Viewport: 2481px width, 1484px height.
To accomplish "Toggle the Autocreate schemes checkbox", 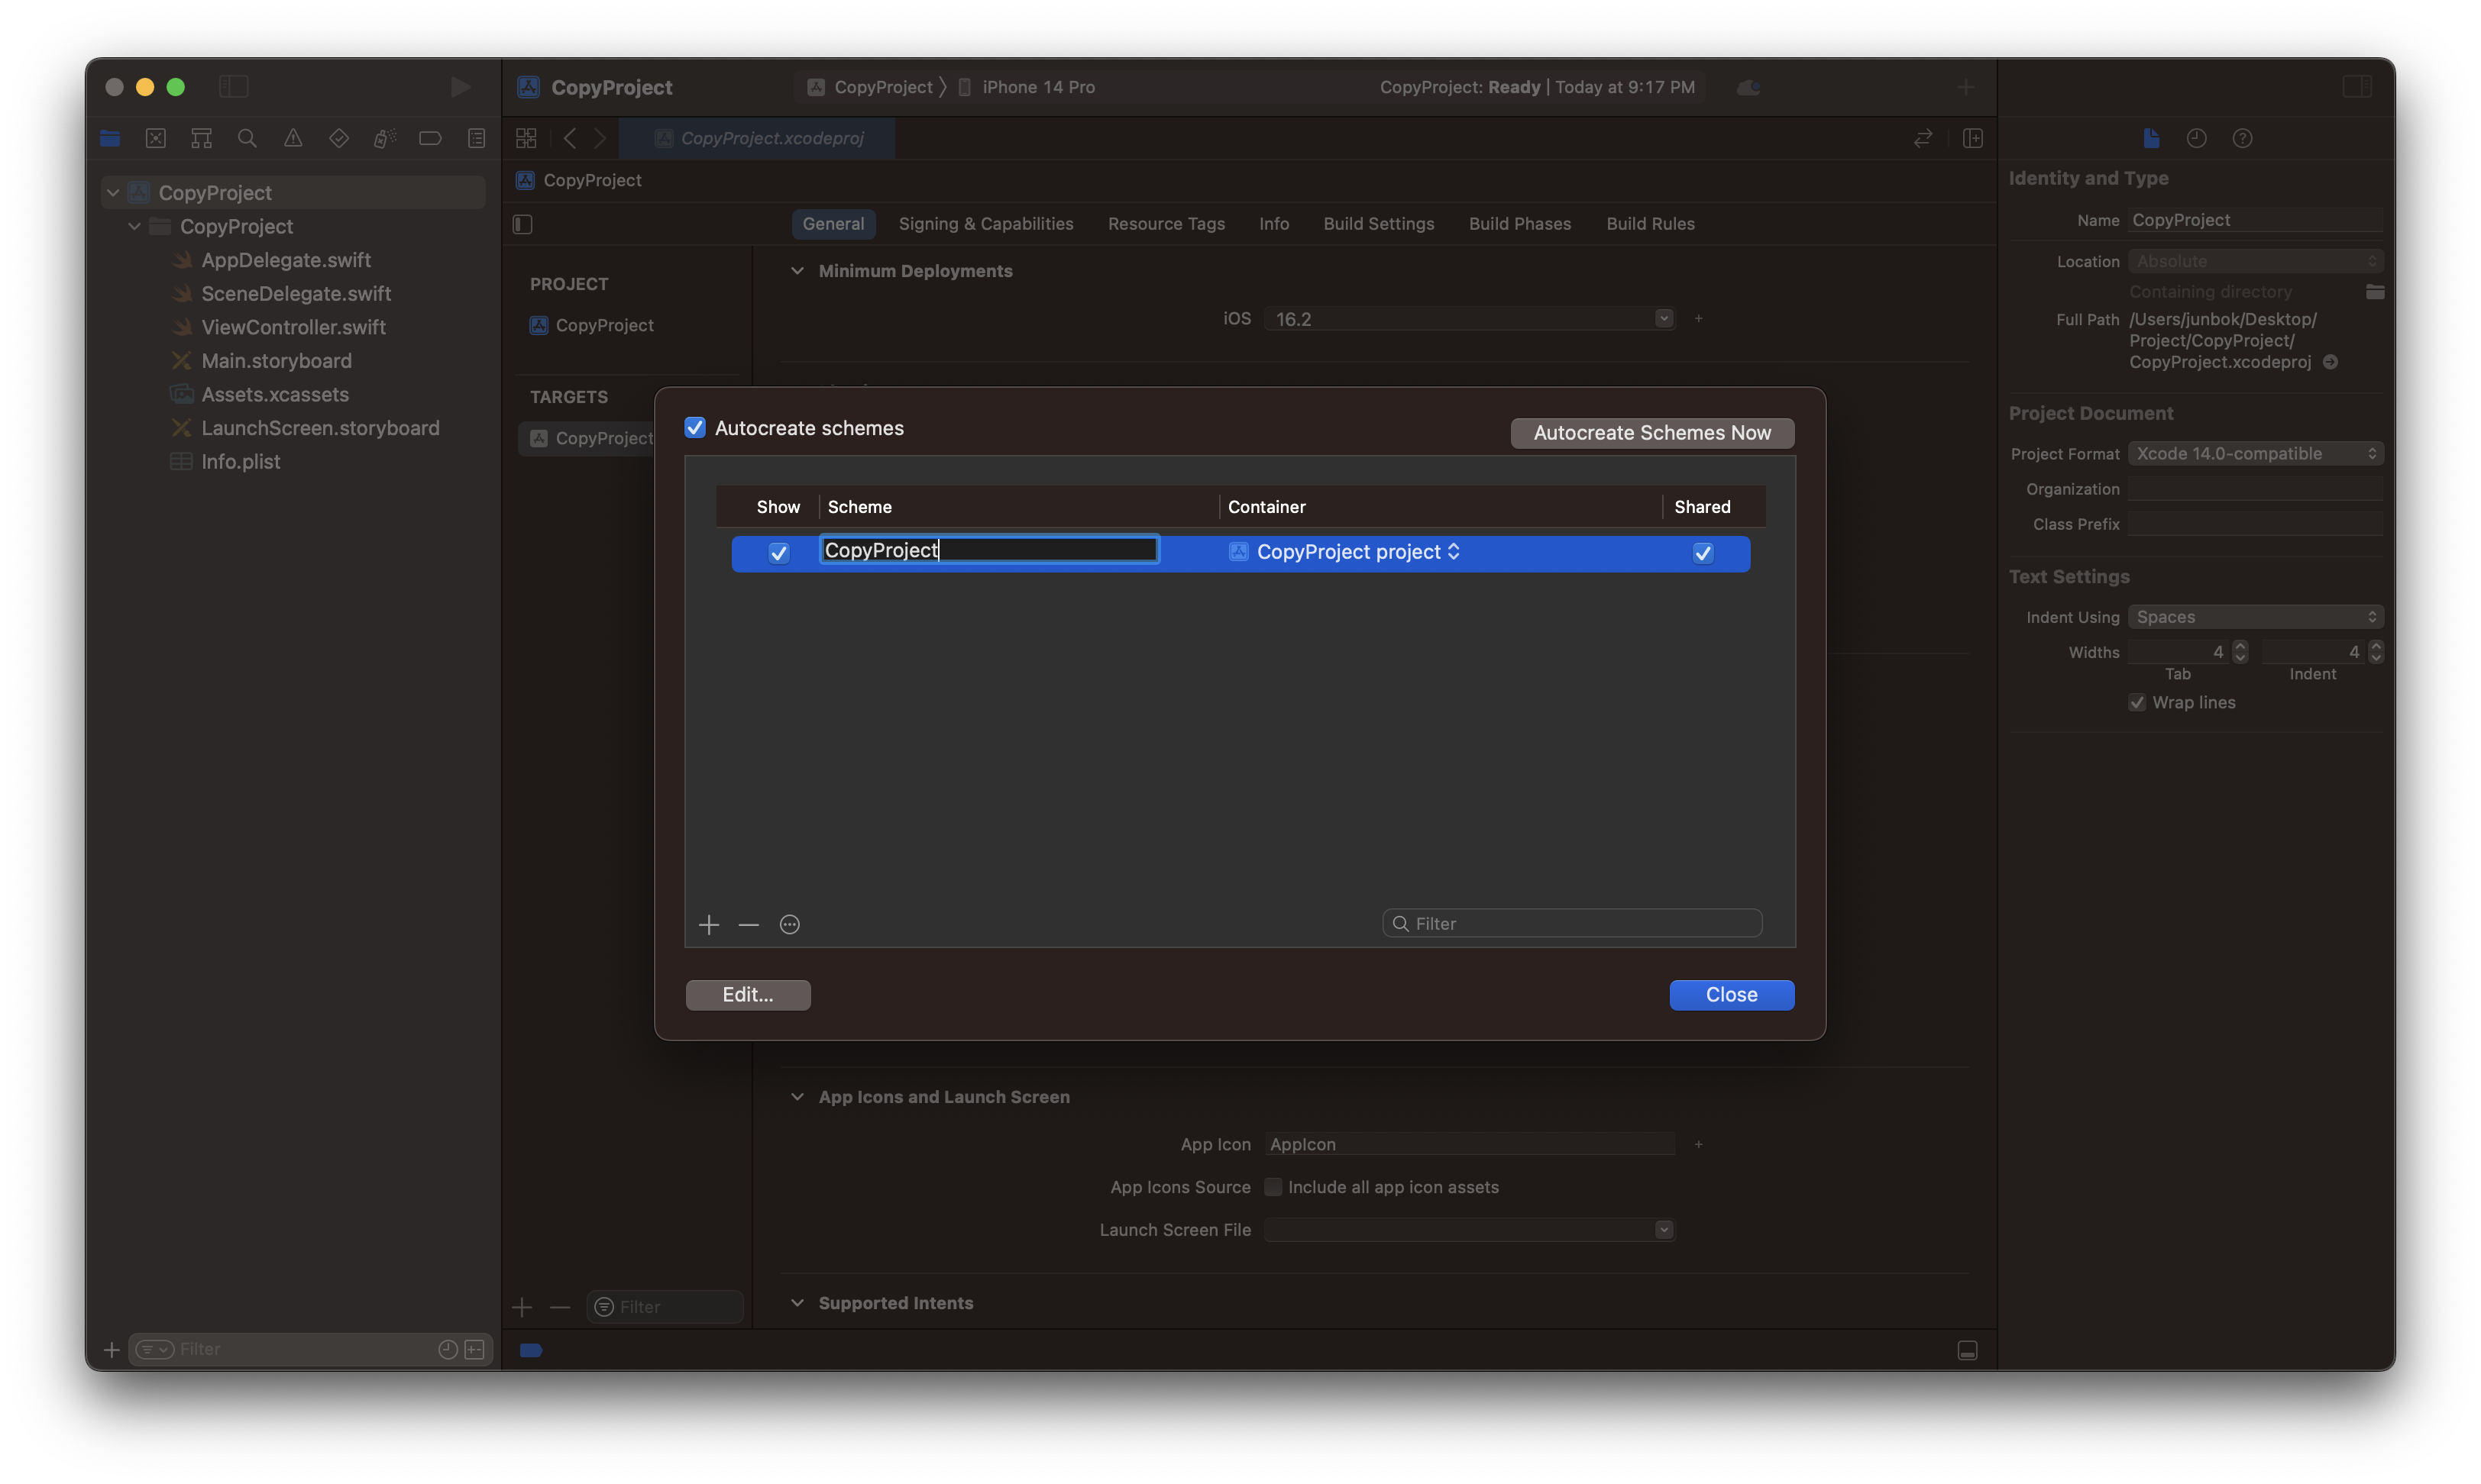I will coord(695,427).
